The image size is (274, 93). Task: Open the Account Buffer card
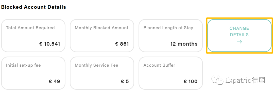[x=171, y=73]
